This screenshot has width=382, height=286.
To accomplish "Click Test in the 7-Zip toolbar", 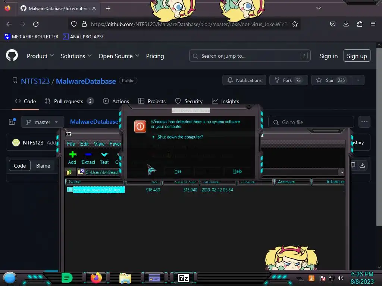I will [x=104, y=158].
